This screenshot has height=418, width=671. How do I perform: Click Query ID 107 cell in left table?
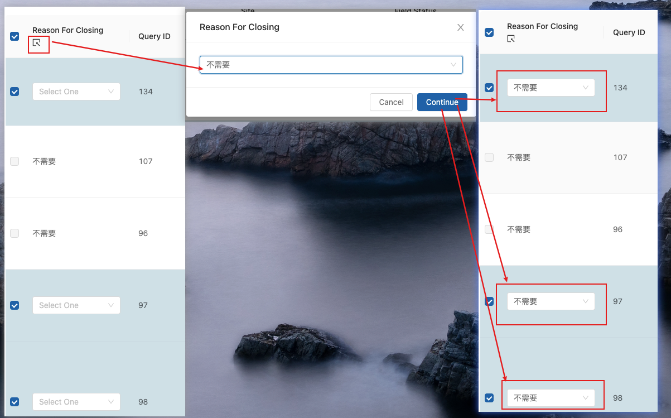(x=146, y=161)
